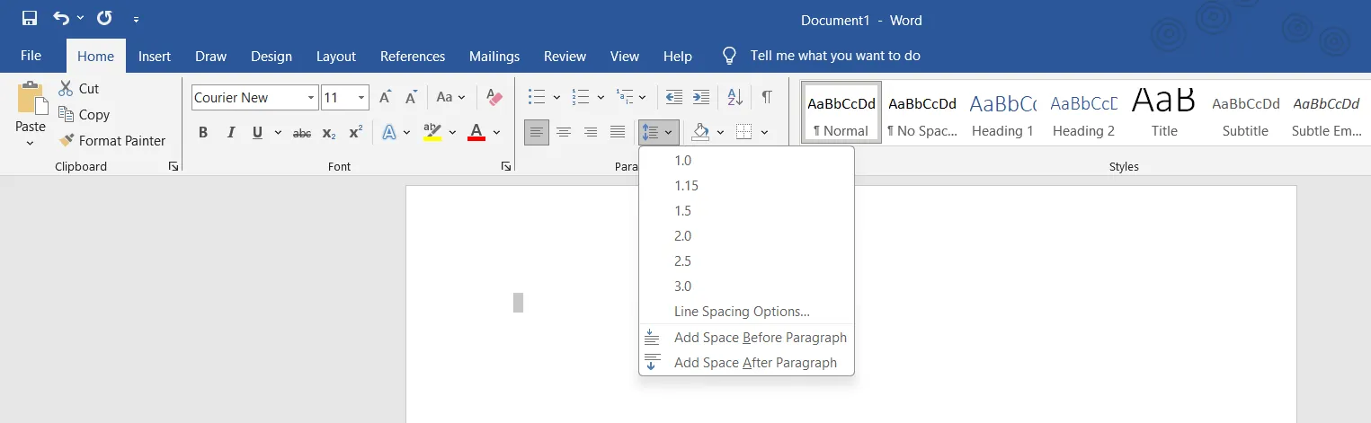The width and height of the screenshot is (1371, 423).
Task: Clear all formatting
Action: pos(494,97)
